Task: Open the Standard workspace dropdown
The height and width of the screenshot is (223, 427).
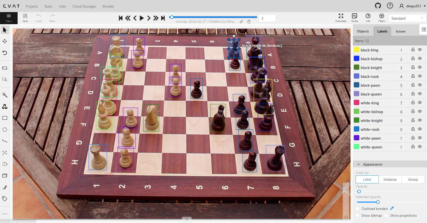Action: click(x=407, y=18)
